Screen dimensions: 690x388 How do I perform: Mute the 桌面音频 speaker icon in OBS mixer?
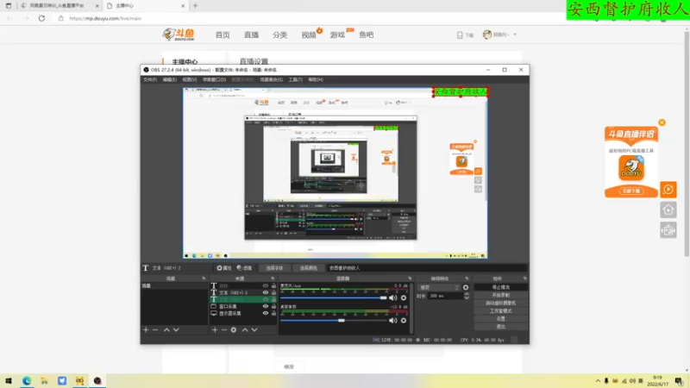(x=392, y=321)
